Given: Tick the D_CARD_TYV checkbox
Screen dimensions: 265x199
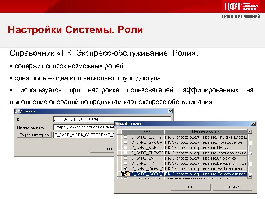Looking at the screenshot, I should (x=126, y=163).
